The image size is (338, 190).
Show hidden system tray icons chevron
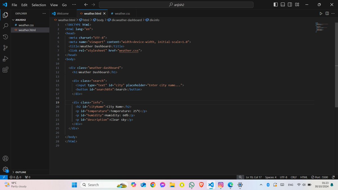tap(261, 185)
